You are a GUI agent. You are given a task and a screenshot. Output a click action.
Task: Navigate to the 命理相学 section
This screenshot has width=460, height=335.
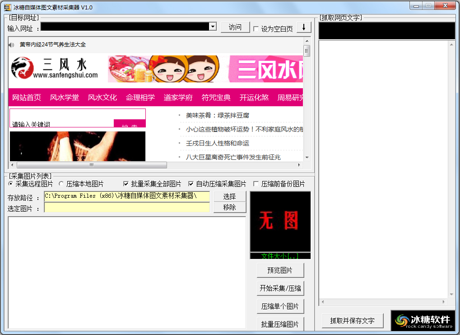pos(140,97)
